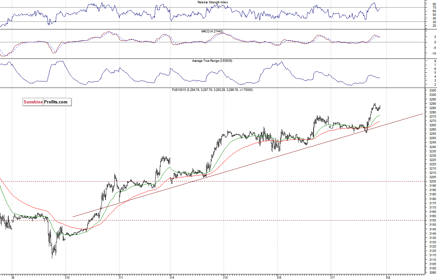Screen dimensions: 437x279
Task: Click the "Relative Strength Index" panel title
Action: pyautogui.click(x=213, y=2)
